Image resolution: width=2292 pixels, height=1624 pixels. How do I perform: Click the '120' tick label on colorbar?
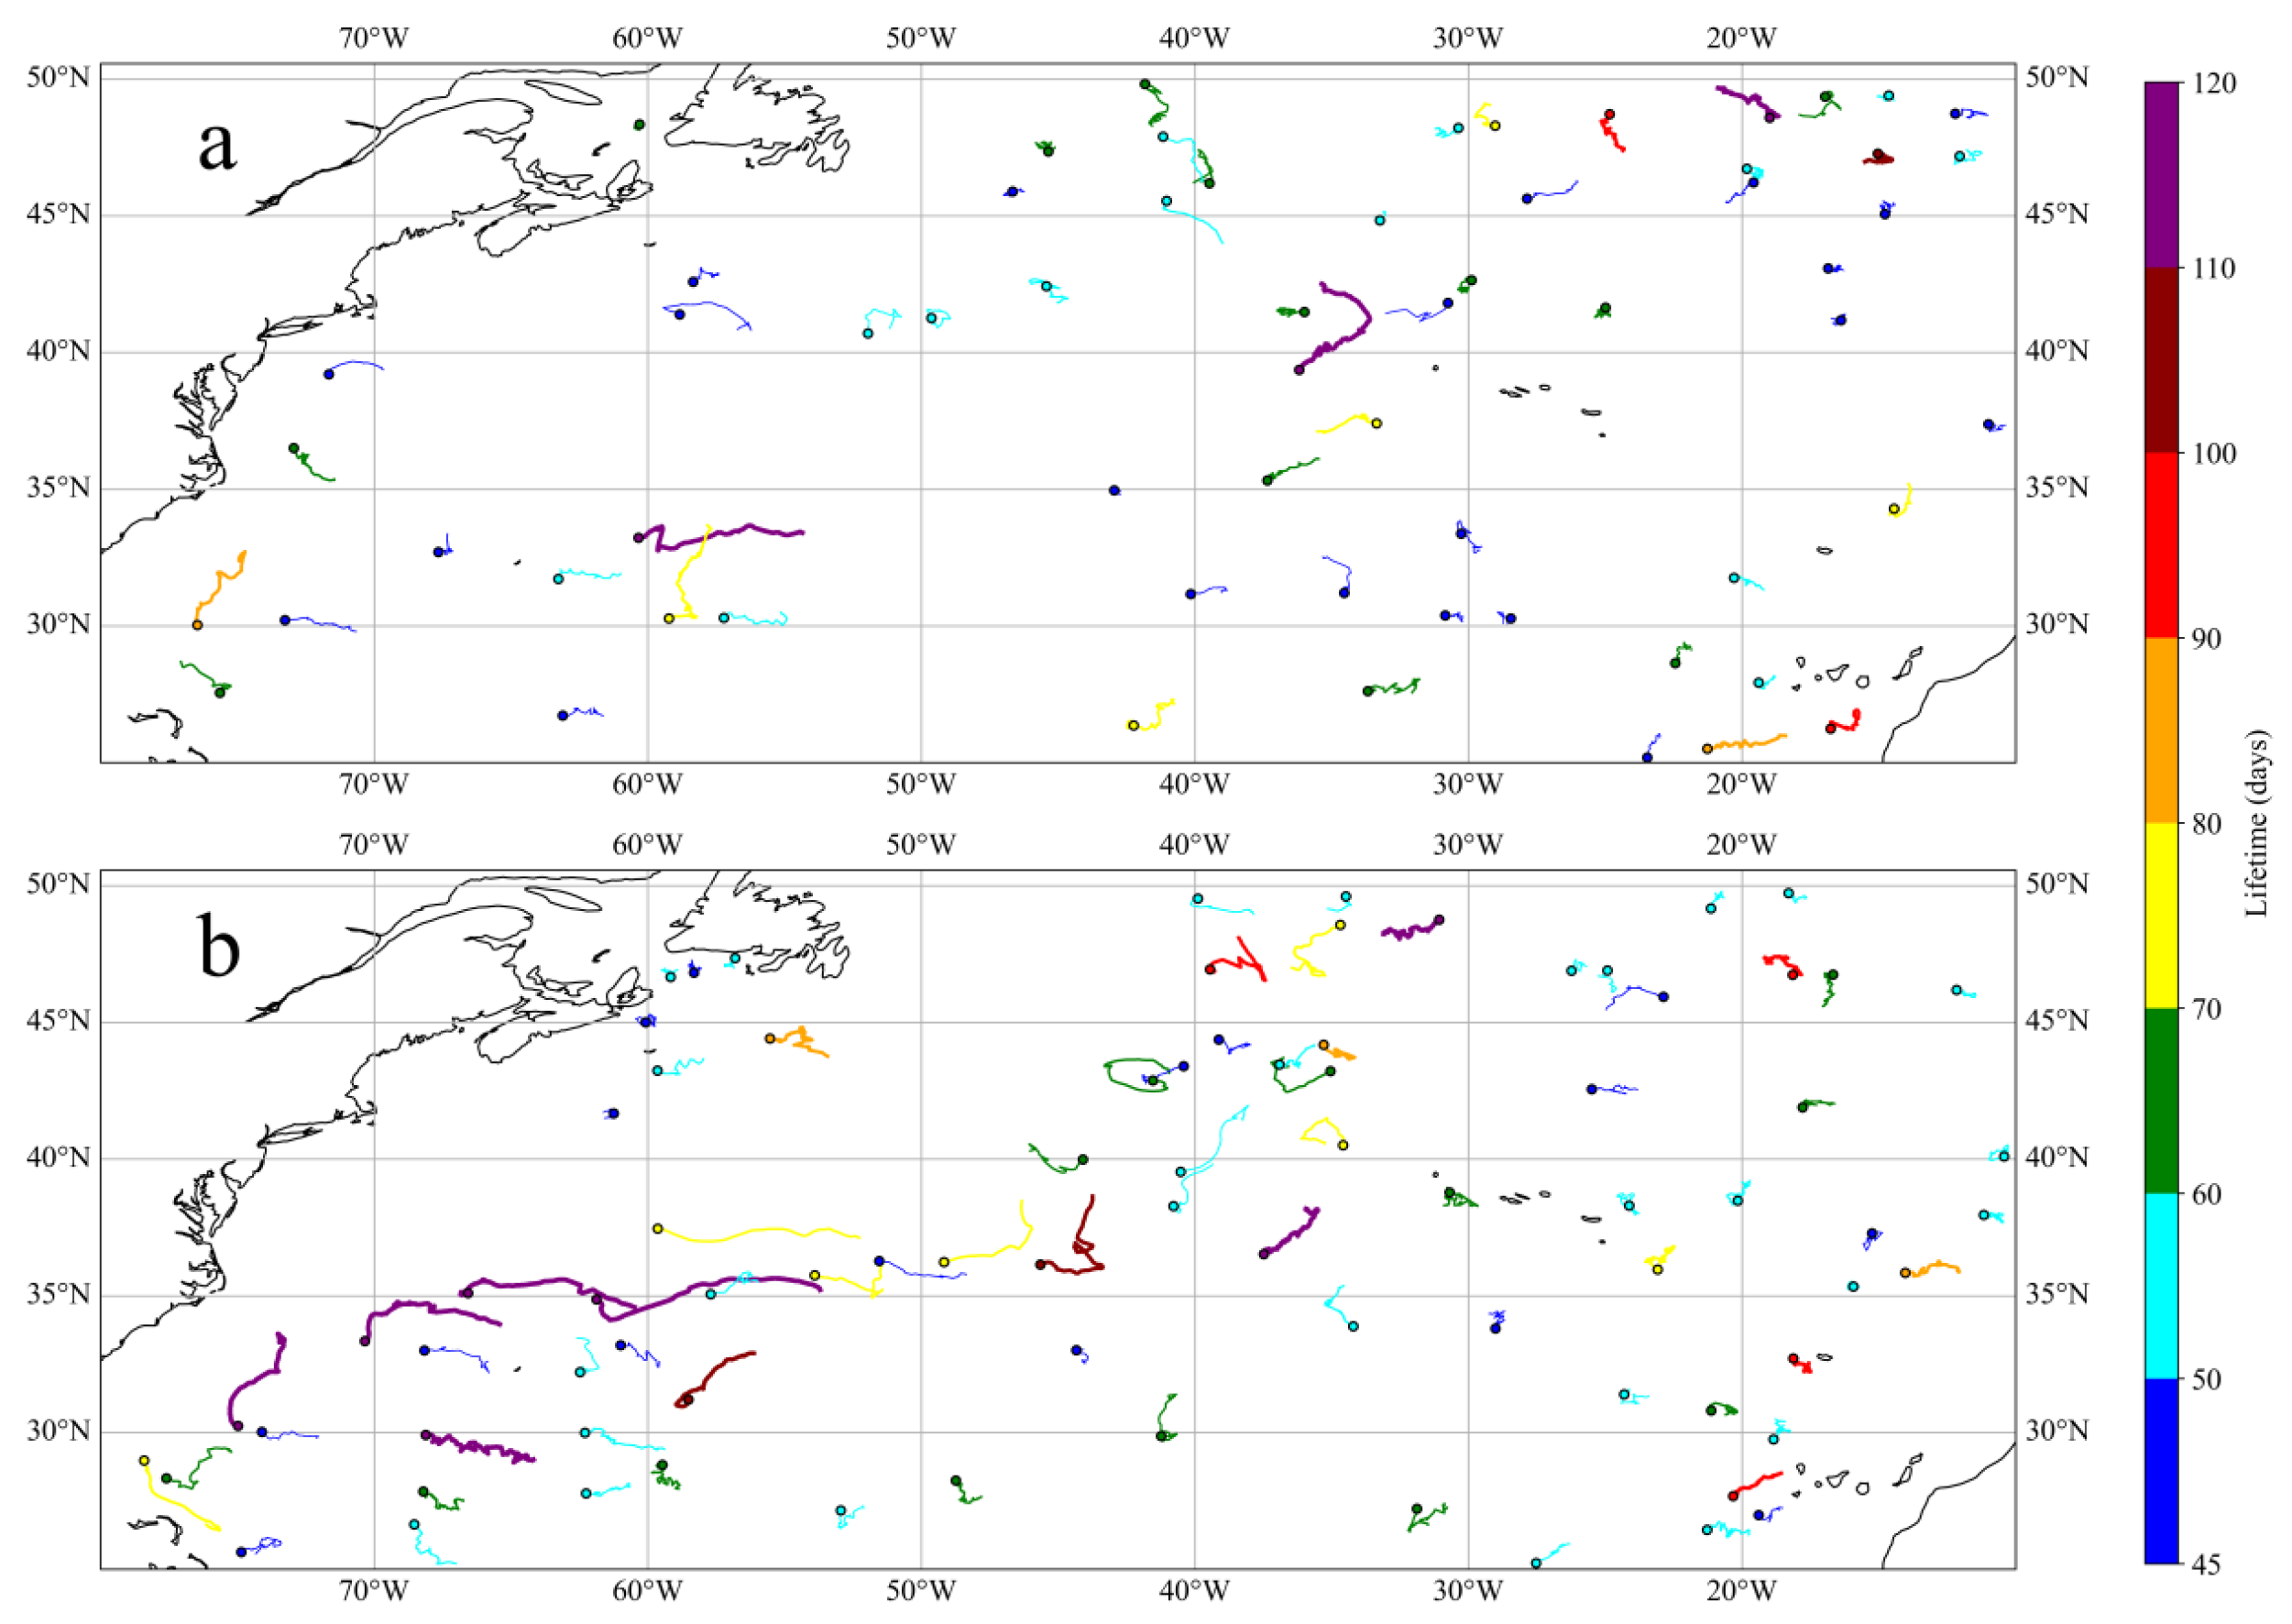pos(2216,84)
